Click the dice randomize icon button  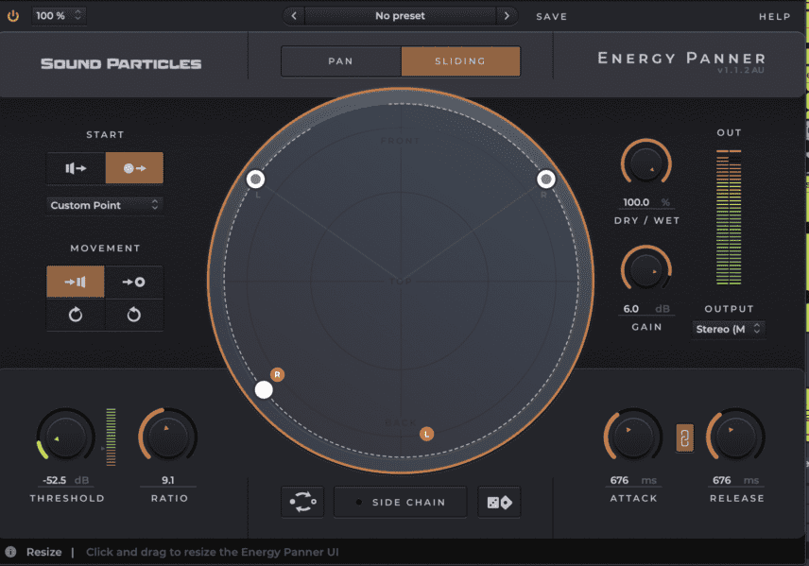click(x=499, y=502)
